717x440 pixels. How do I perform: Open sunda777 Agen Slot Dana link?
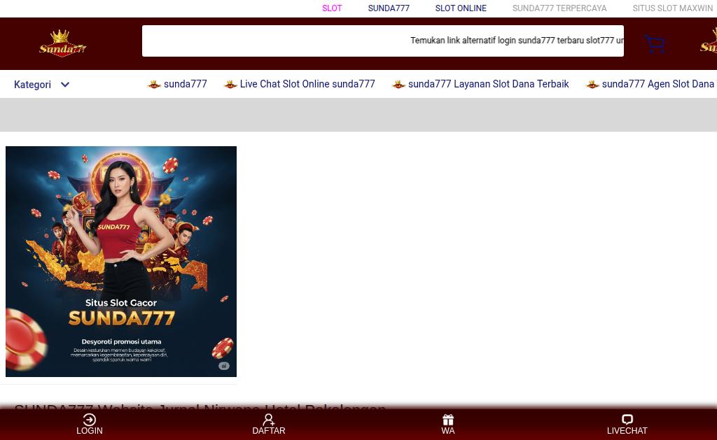pyautogui.click(x=658, y=84)
